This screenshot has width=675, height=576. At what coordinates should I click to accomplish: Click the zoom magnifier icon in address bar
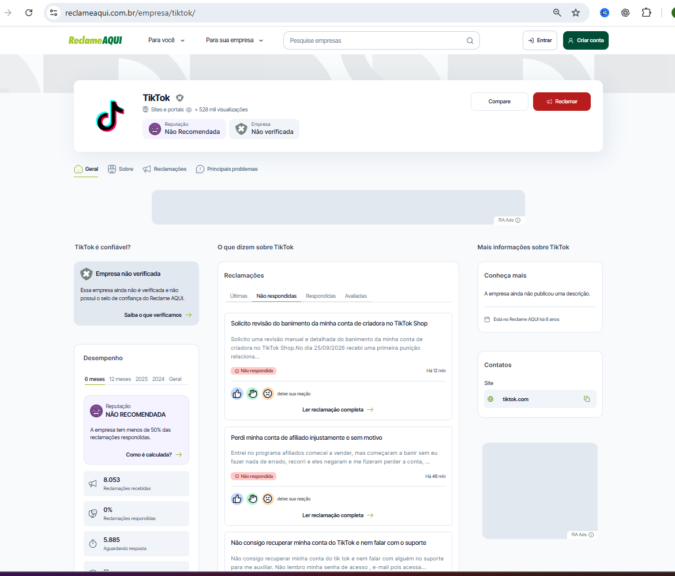tap(557, 13)
